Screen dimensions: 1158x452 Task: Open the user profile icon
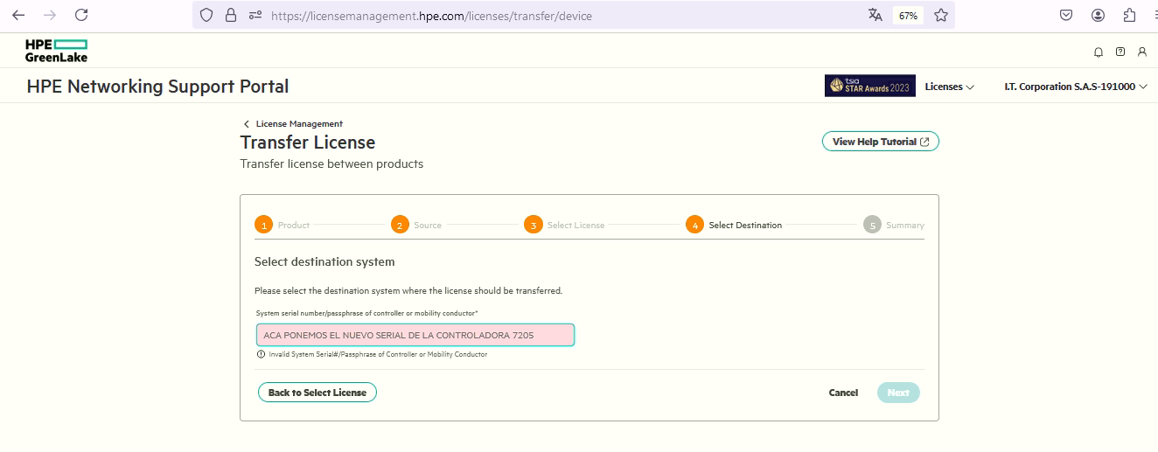click(1142, 52)
